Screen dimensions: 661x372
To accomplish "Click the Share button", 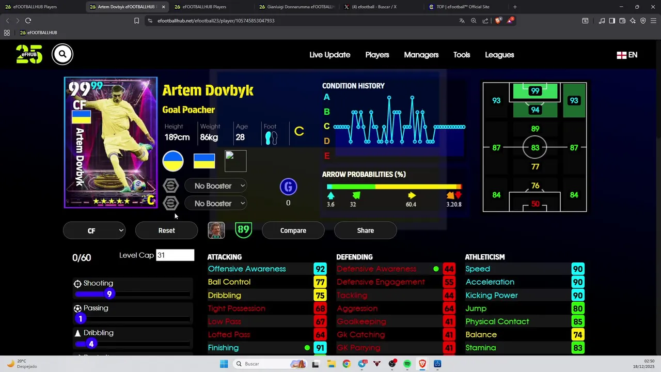I will (366, 230).
